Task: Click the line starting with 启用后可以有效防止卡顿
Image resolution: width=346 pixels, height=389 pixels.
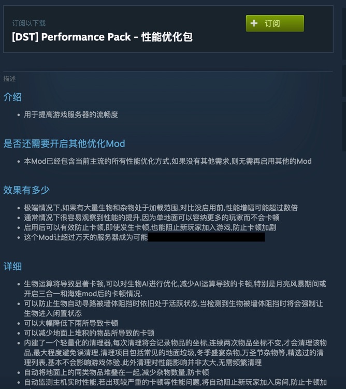Action: point(150,227)
